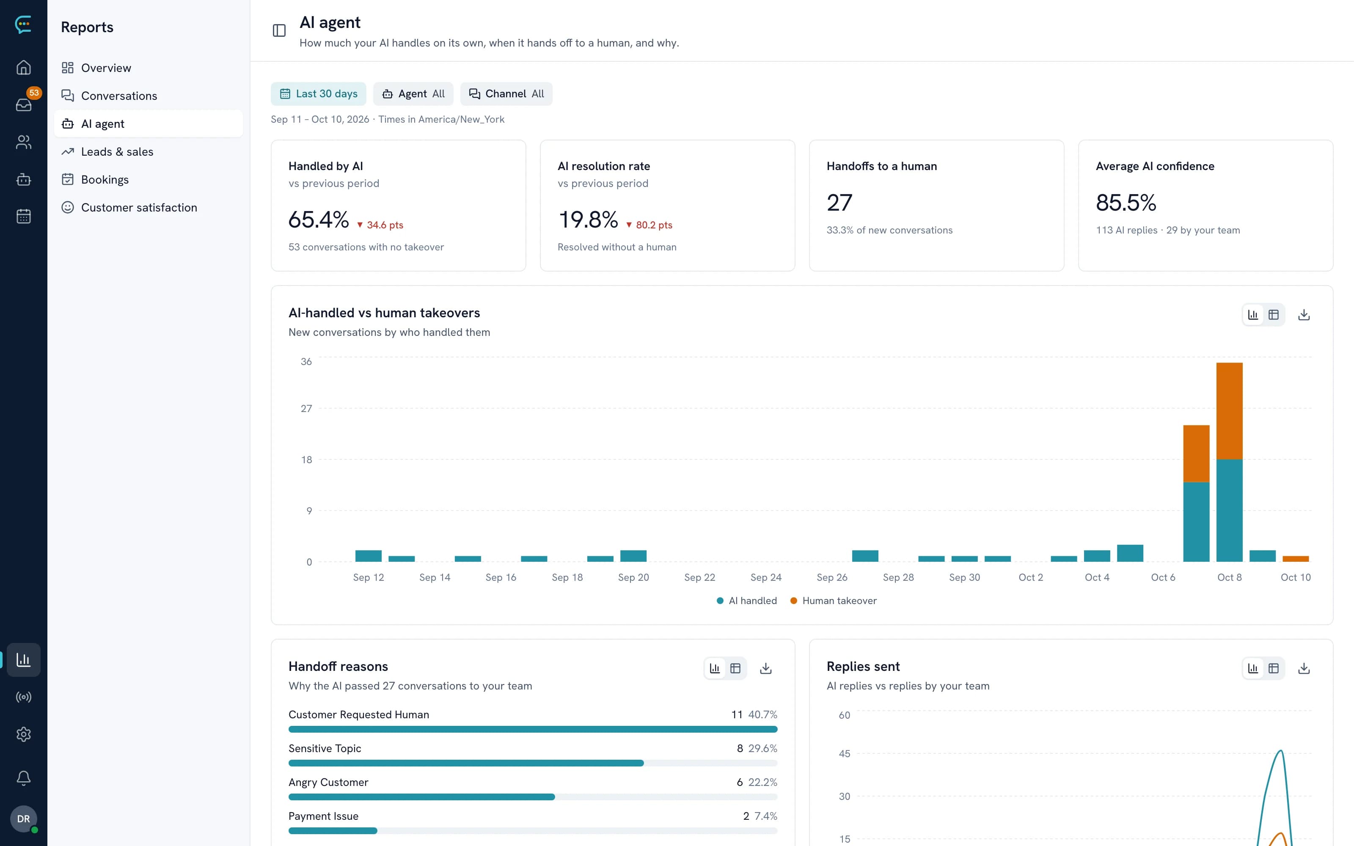The width and height of the screenshot is (1354, 846).
Task: Switch AI-handled vs human takeovers to chart view
Action: (x=1253, y=315)
